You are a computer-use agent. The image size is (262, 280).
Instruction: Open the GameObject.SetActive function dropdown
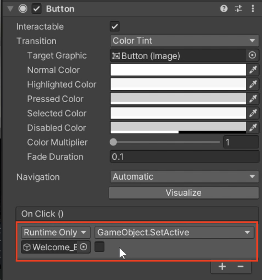coord(174,233)
